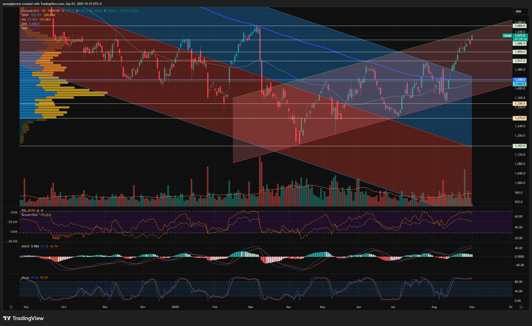Click the orange 1,336.5 level price label
This screenshot has height=326, width=532.
point(519,104)
